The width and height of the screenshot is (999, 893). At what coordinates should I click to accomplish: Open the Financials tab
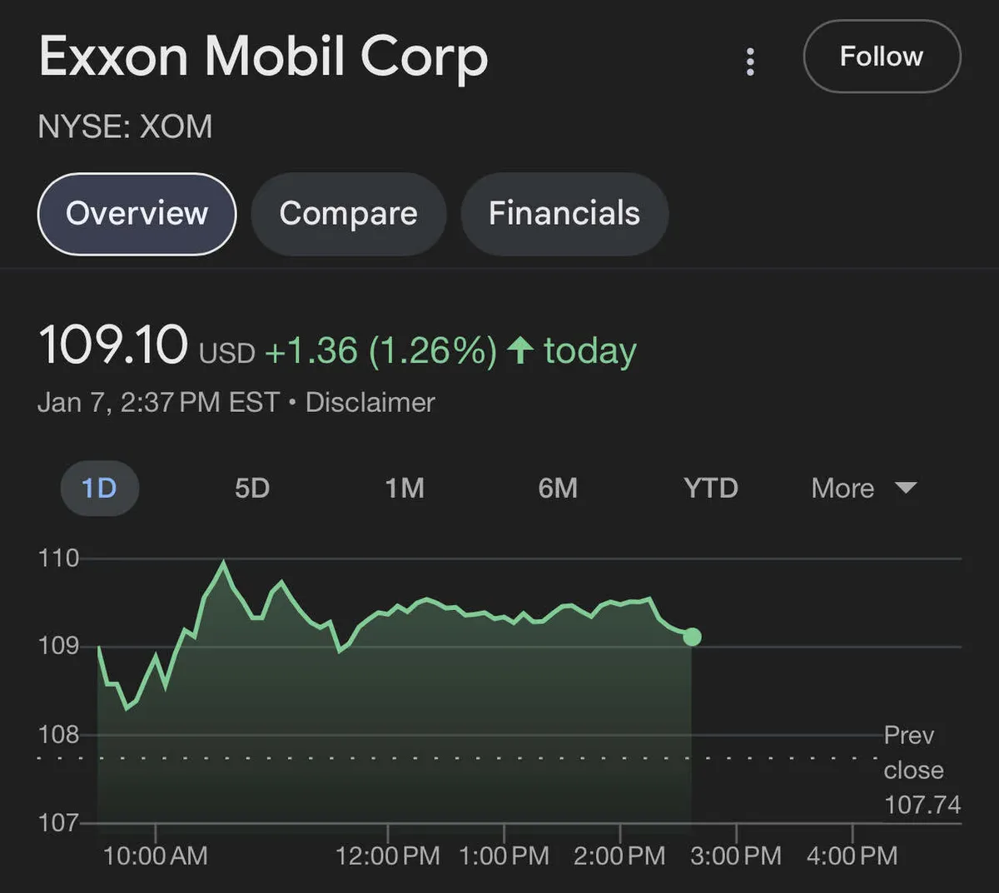coord(564,214)
